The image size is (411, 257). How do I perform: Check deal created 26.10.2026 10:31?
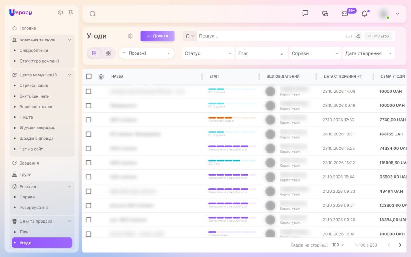click(89, 134)
